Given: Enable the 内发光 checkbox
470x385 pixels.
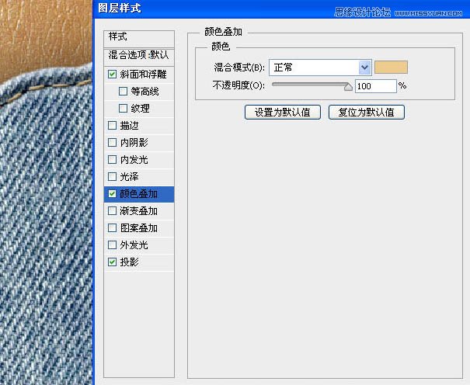Looking at the screenshot, I should [112, 160].
